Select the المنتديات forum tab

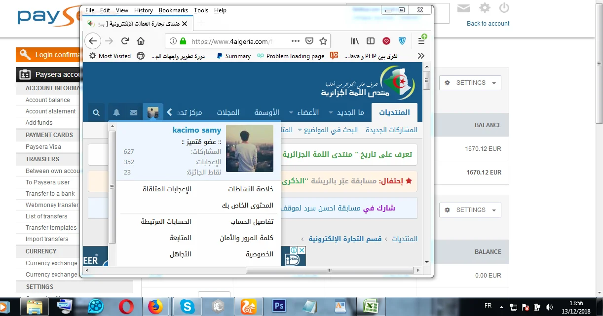click(394, 112)
